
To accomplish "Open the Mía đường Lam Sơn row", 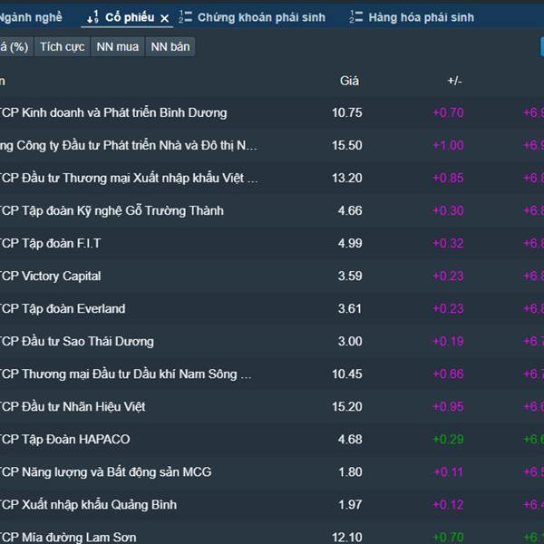I will pyautogui.click(x=272, y=534).
